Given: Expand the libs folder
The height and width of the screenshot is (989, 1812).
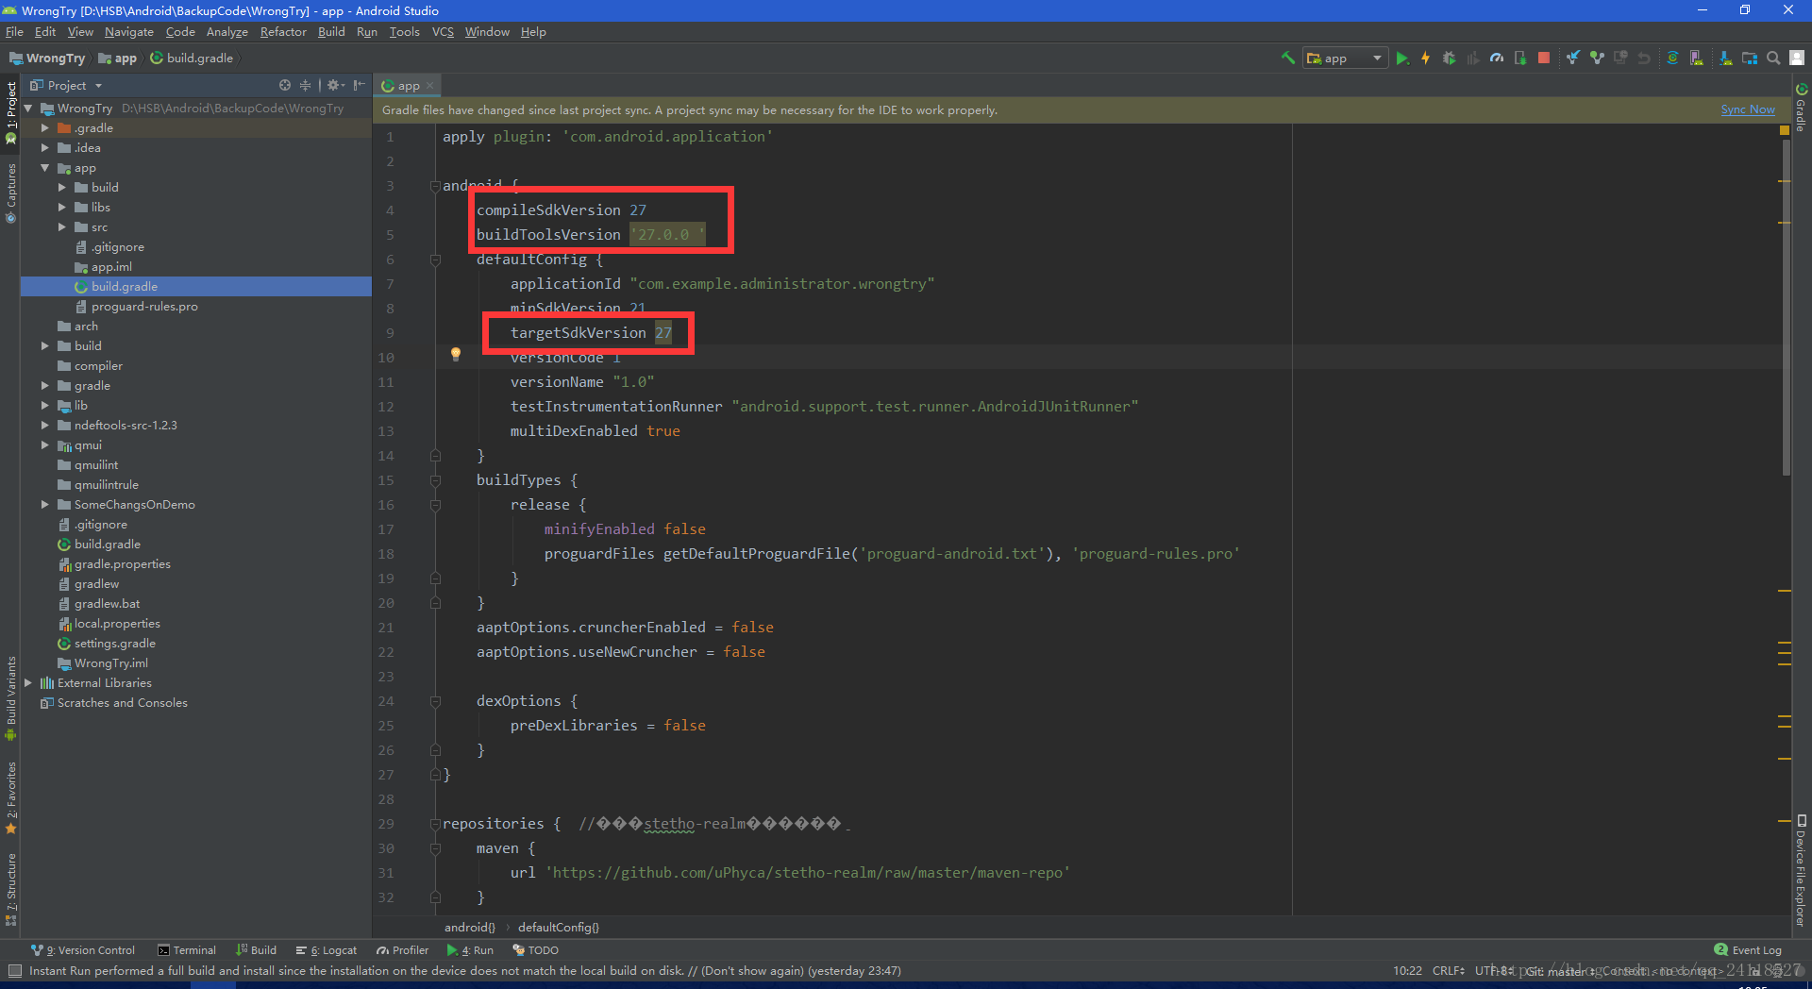Looking at the screenshot, I should (x=61, y=207).
